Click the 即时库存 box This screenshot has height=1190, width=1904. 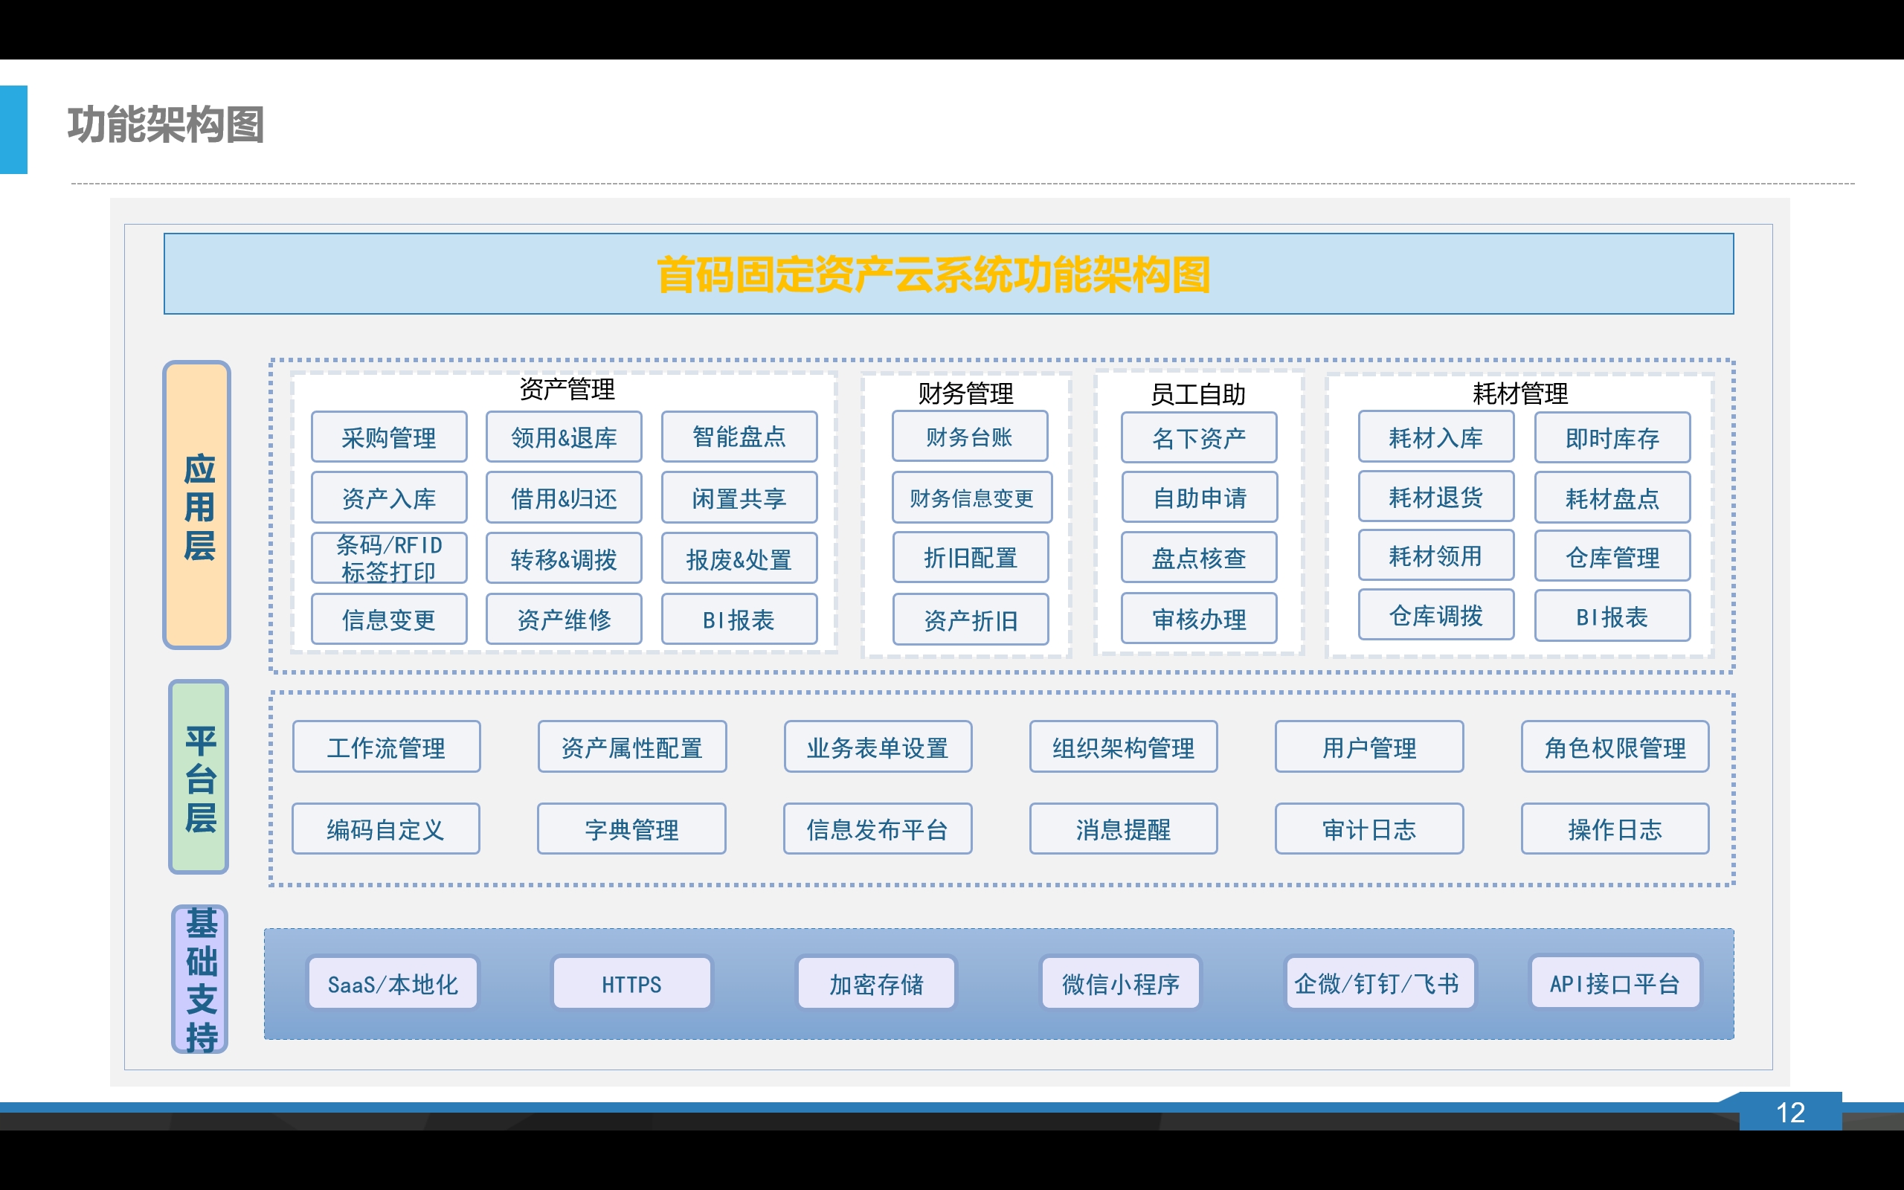tap(1611, 437)
